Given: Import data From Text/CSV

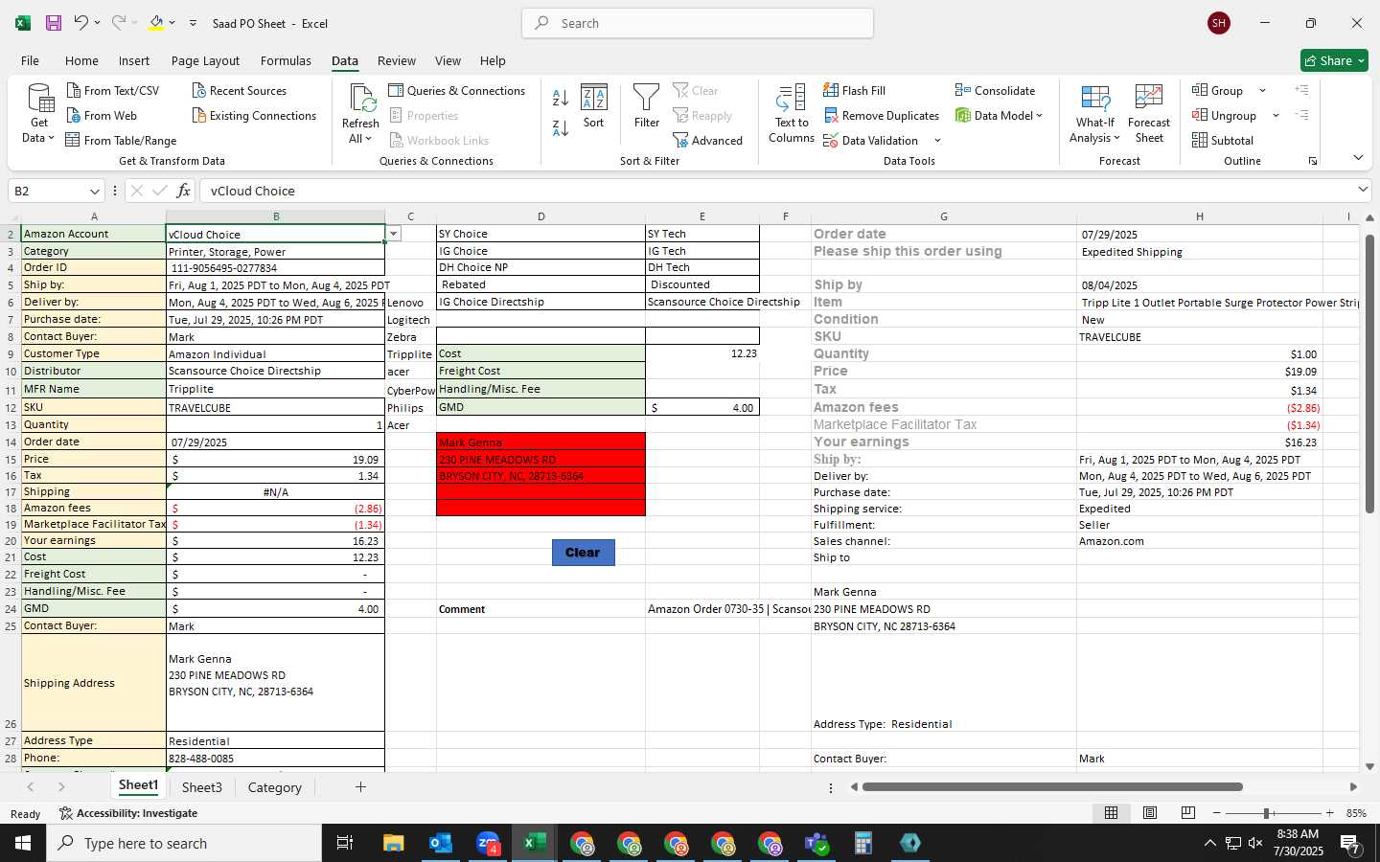Looking at the screenshot, I should click(112, 91).
